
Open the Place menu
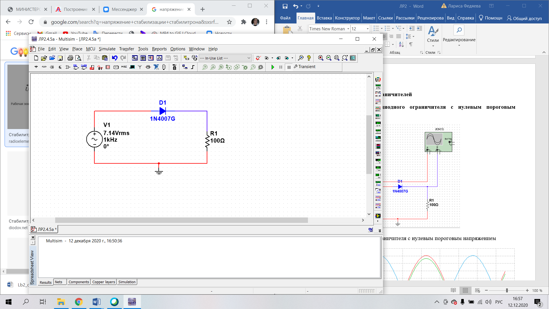[x=77, y=49]
